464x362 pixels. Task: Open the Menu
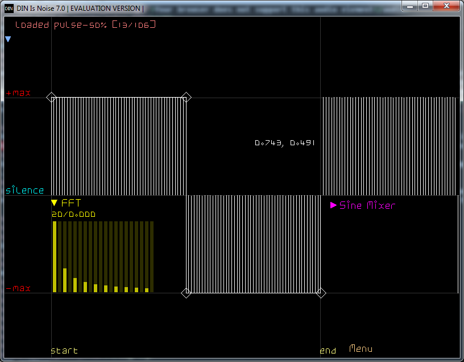(x=361, y=349)
